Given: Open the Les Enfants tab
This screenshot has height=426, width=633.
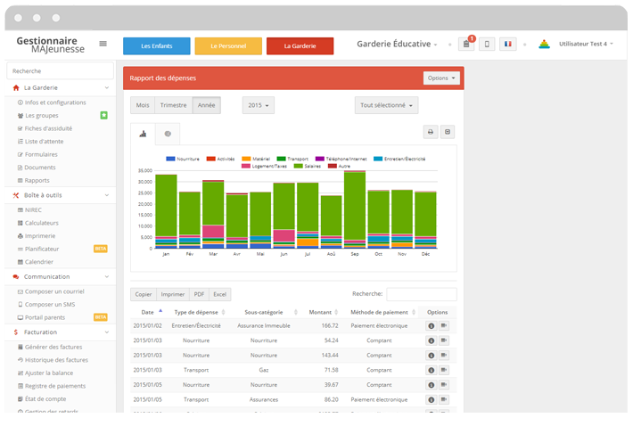Looking at the screenshot, I should click(x=156, y=45).
